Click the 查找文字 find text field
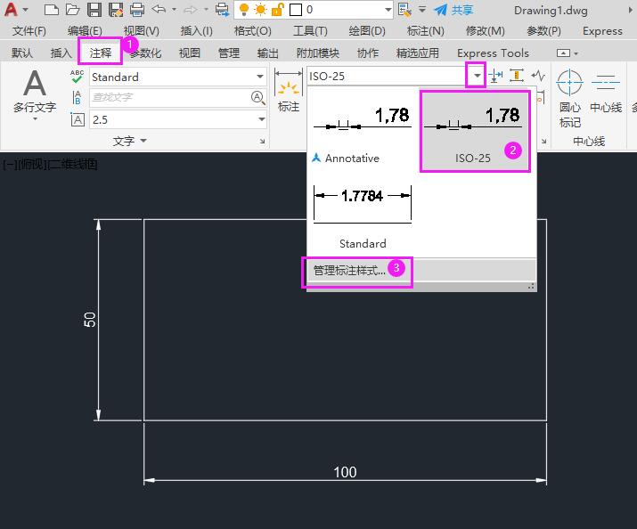This screenshot has height=529, width=637. 170,97
